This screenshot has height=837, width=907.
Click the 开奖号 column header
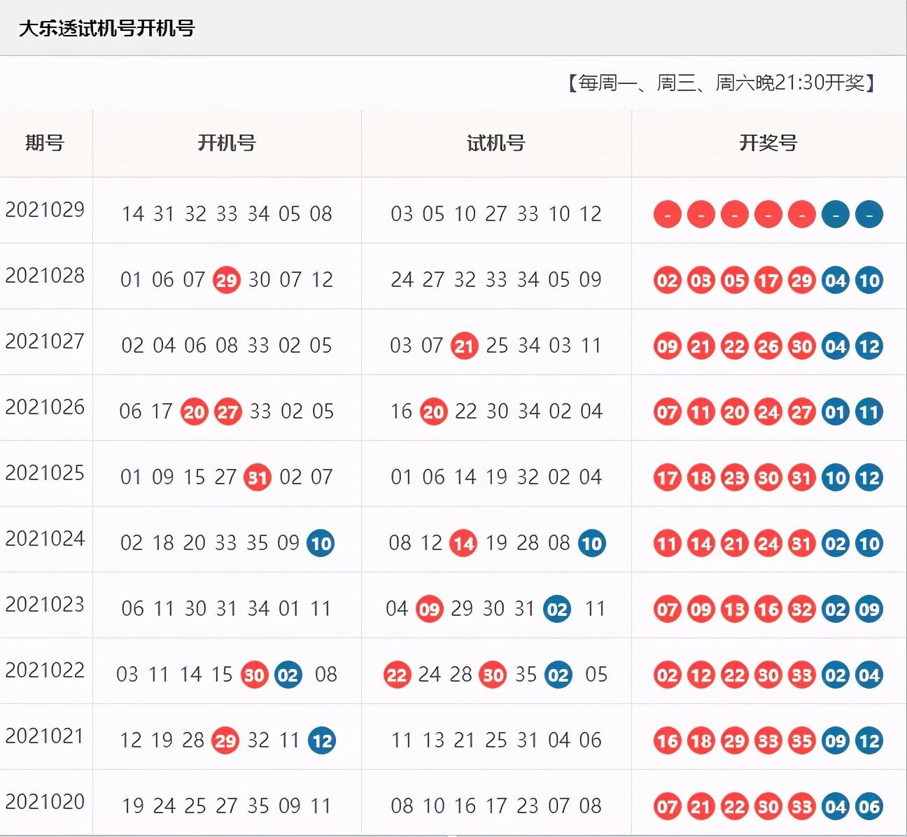(768, 143)
